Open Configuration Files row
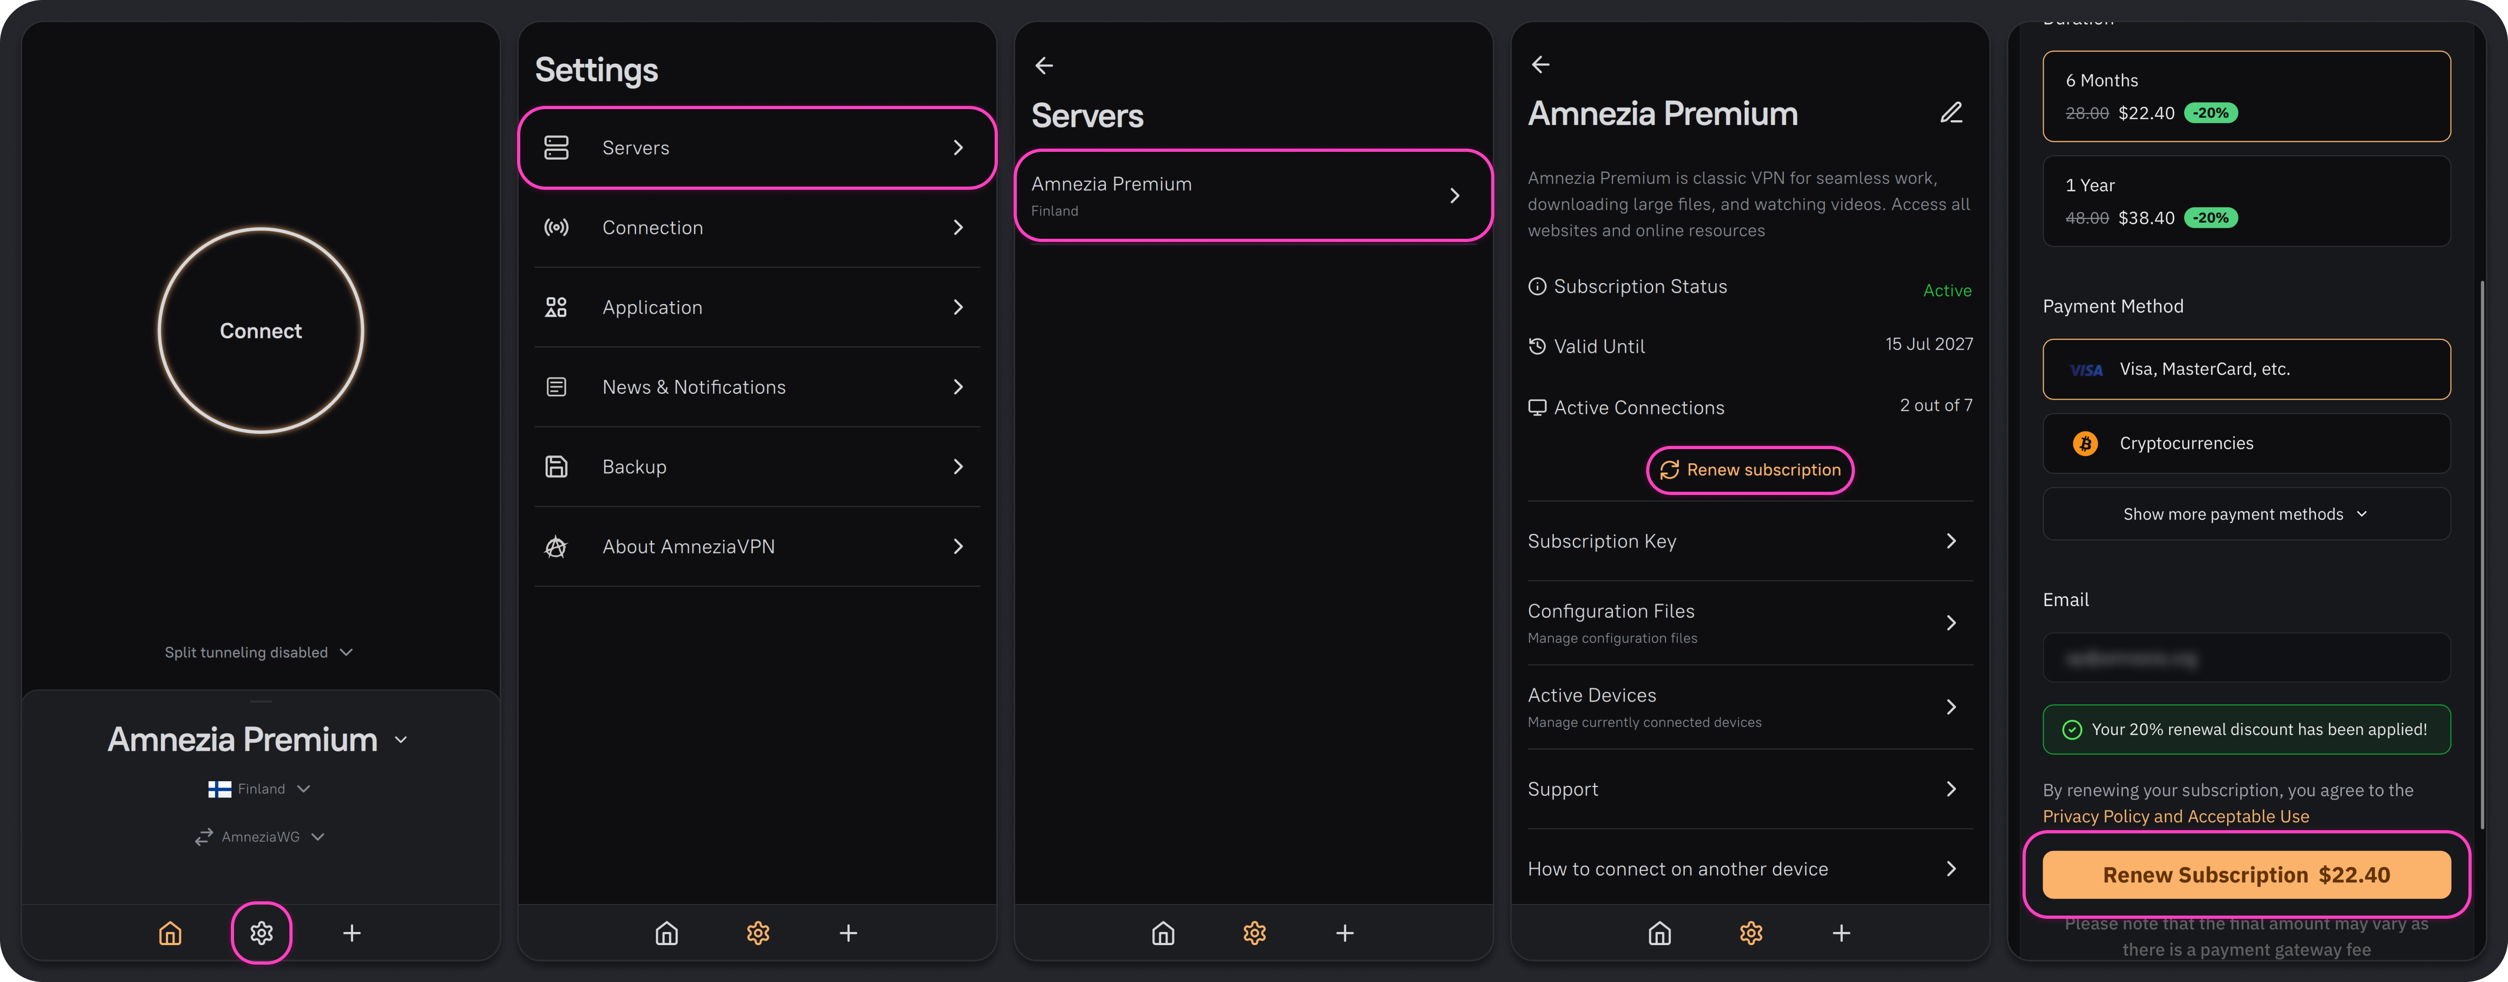2508x982 pixels. [1751, 623]
